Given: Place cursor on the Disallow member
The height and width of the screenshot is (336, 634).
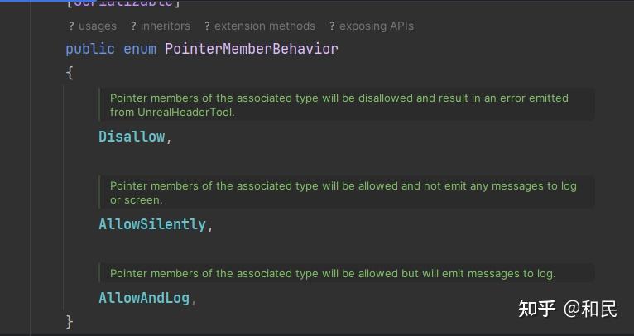Looking at the screenshot, I should pyautogui.click(x=132, y=137).
